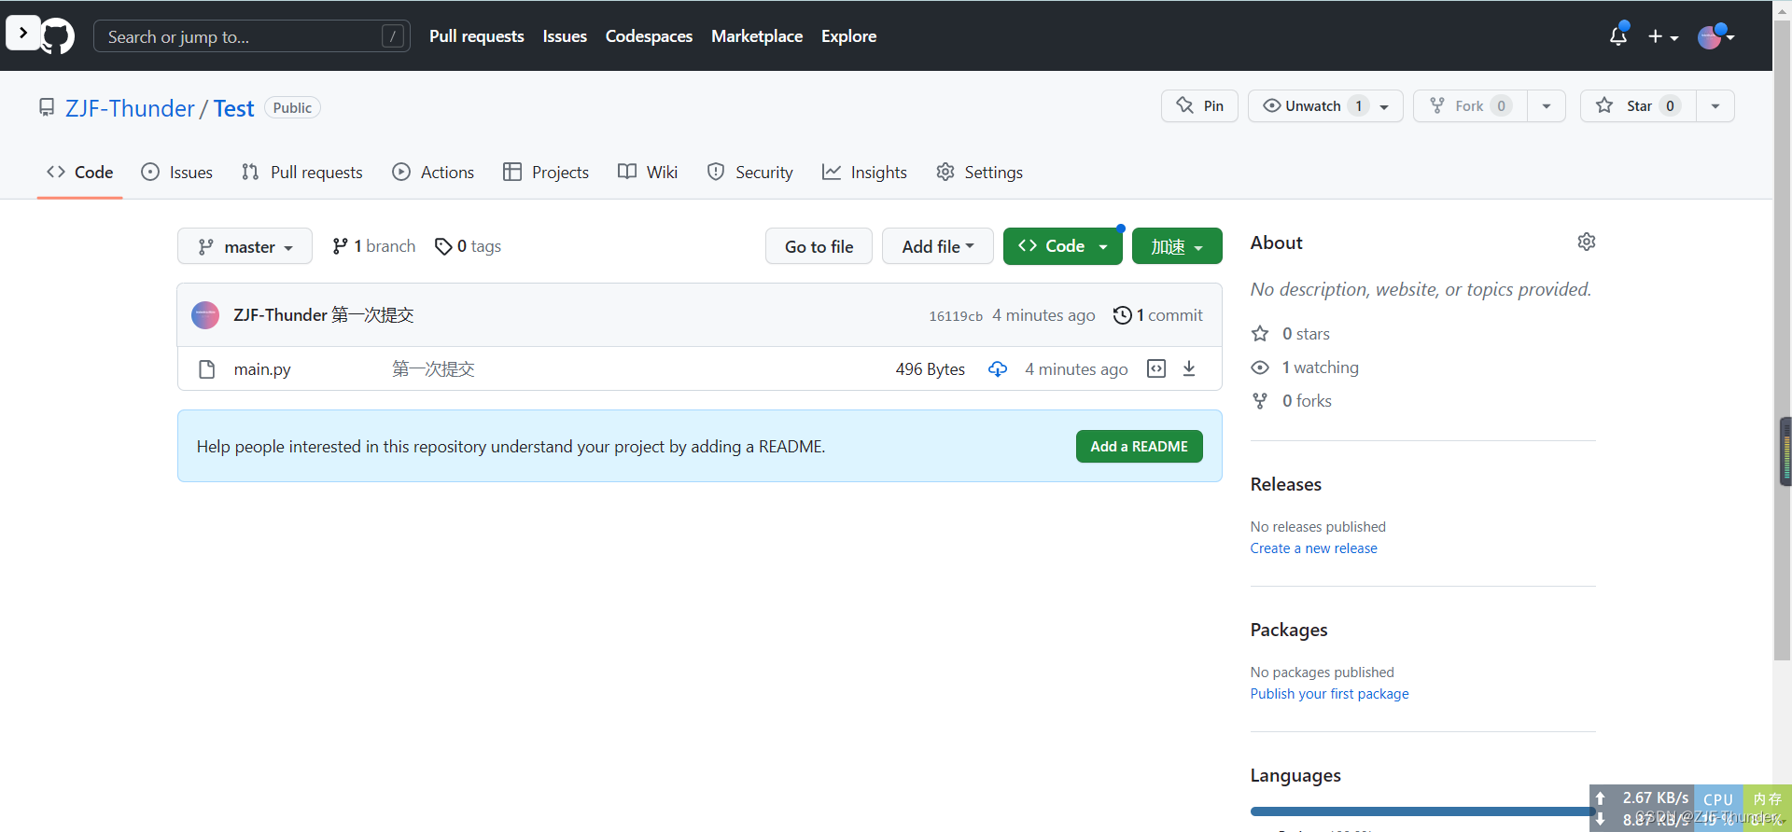Open the Packages heading link
Image resolution: width=1792 pixels, height=832 pixels.
[1289, 631]
